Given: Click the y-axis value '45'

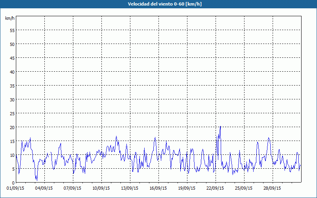Looking at the screenshot, I should (12, 58).
